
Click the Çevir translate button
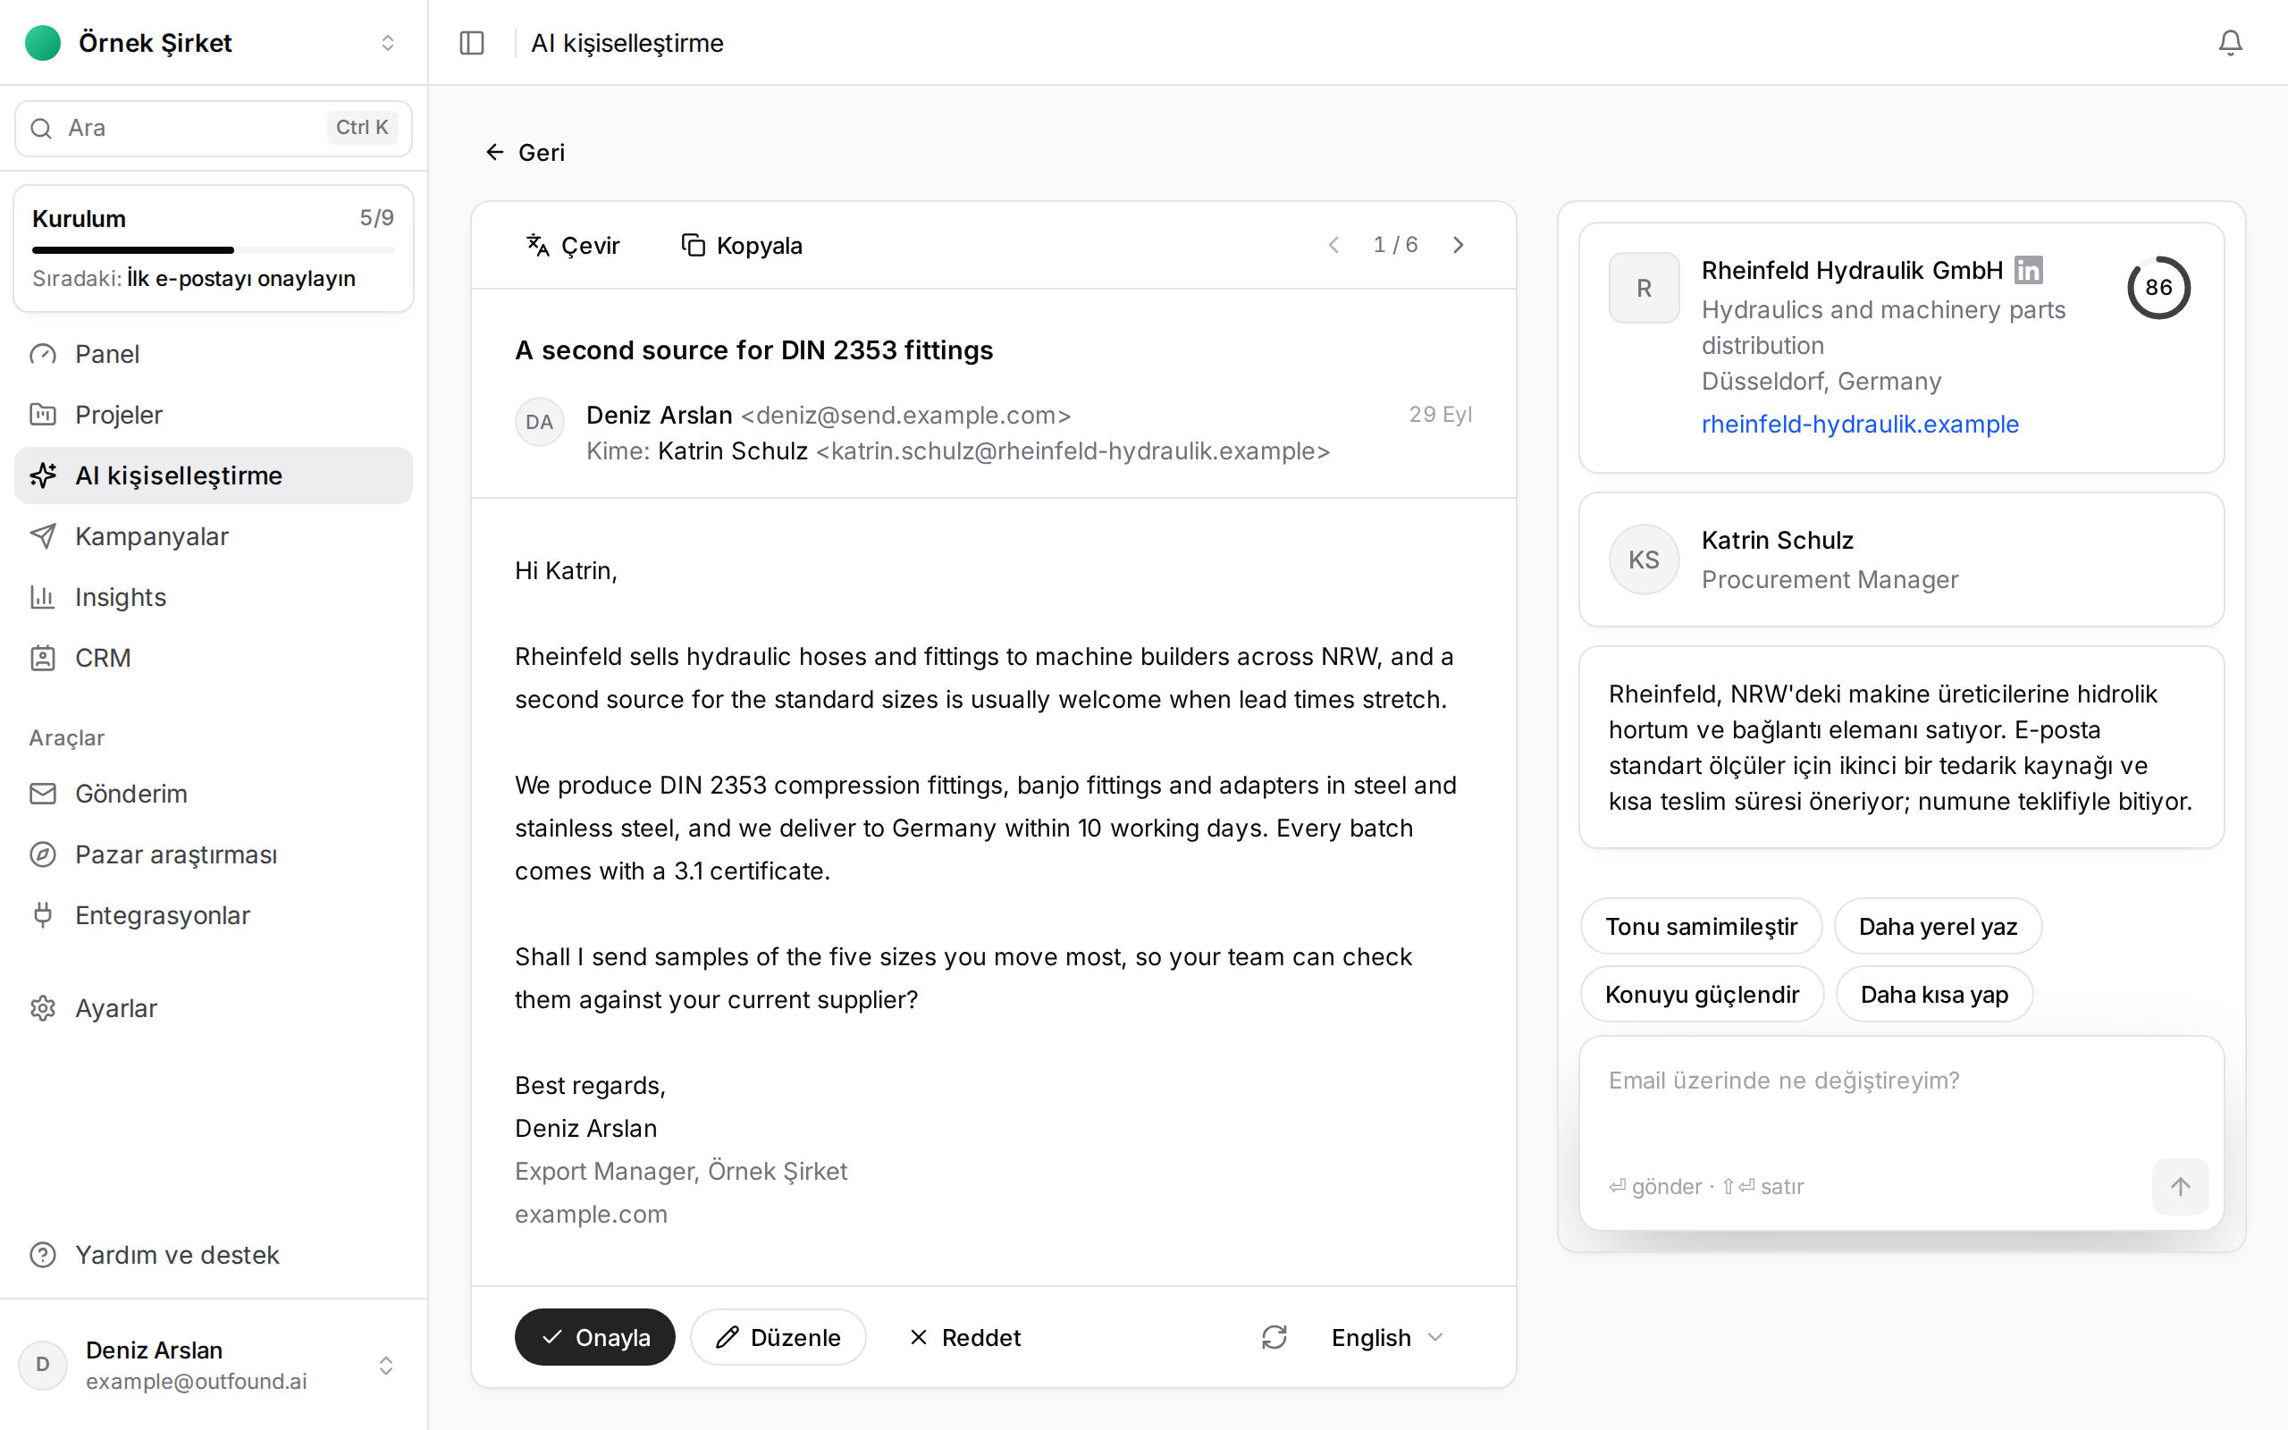[x=573, y=245]
